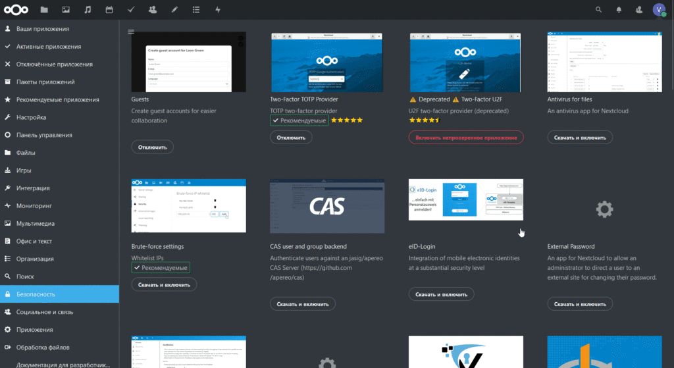
Task: Disable Two-Factor TOTP Provider app
Action: tap(291, 138)
